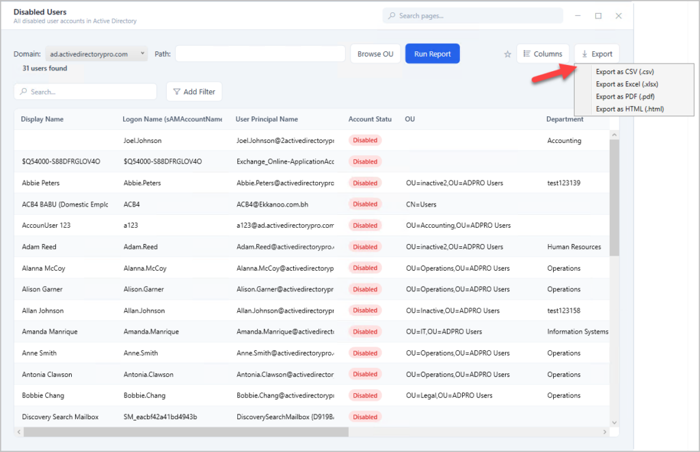Click OU=IT,OU=ADPRO Users cell

(444, 332)
